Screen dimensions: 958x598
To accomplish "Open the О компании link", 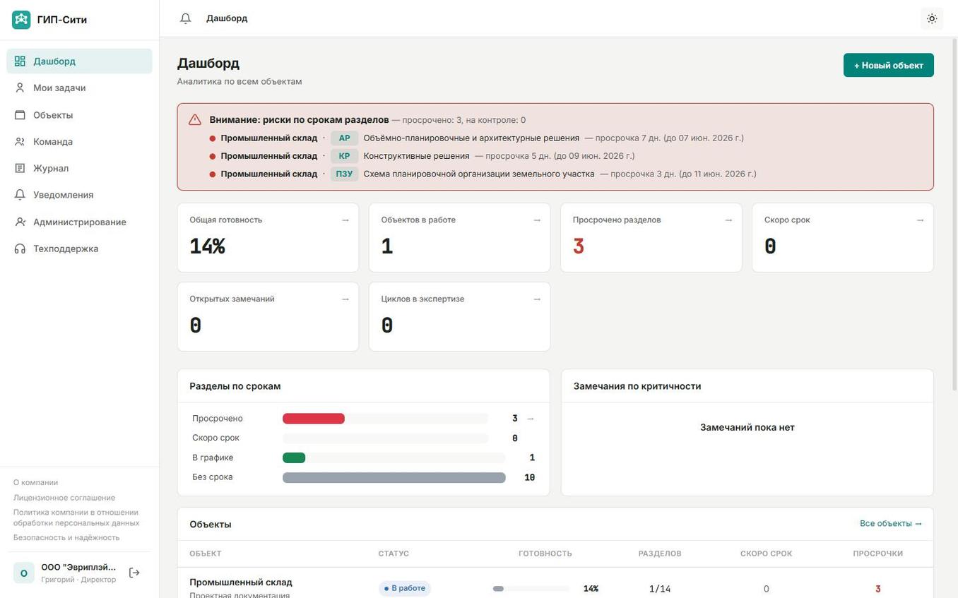I will coord(35,483).
